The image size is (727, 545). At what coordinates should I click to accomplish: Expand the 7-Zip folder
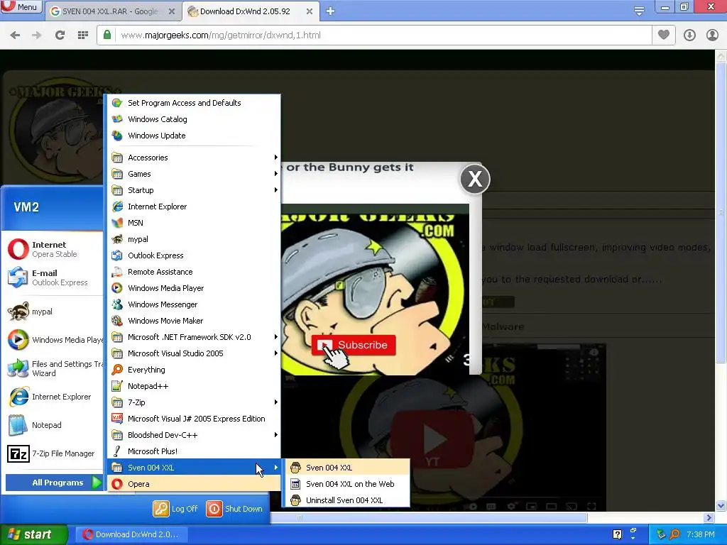click(x=194, y=402)
